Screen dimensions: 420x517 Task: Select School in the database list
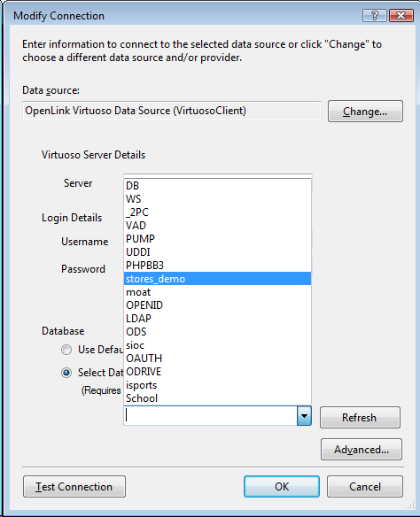[x=217, y=398]
